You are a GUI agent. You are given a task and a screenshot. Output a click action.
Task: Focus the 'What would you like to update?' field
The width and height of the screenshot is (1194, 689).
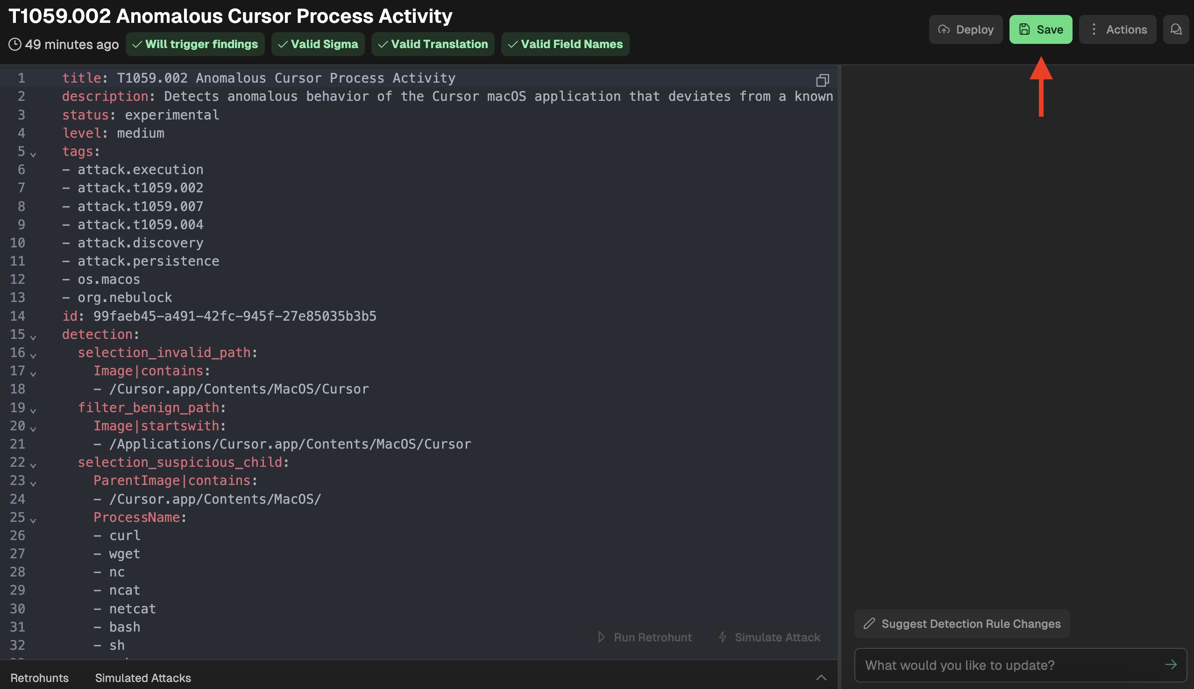click(1009, 664)
